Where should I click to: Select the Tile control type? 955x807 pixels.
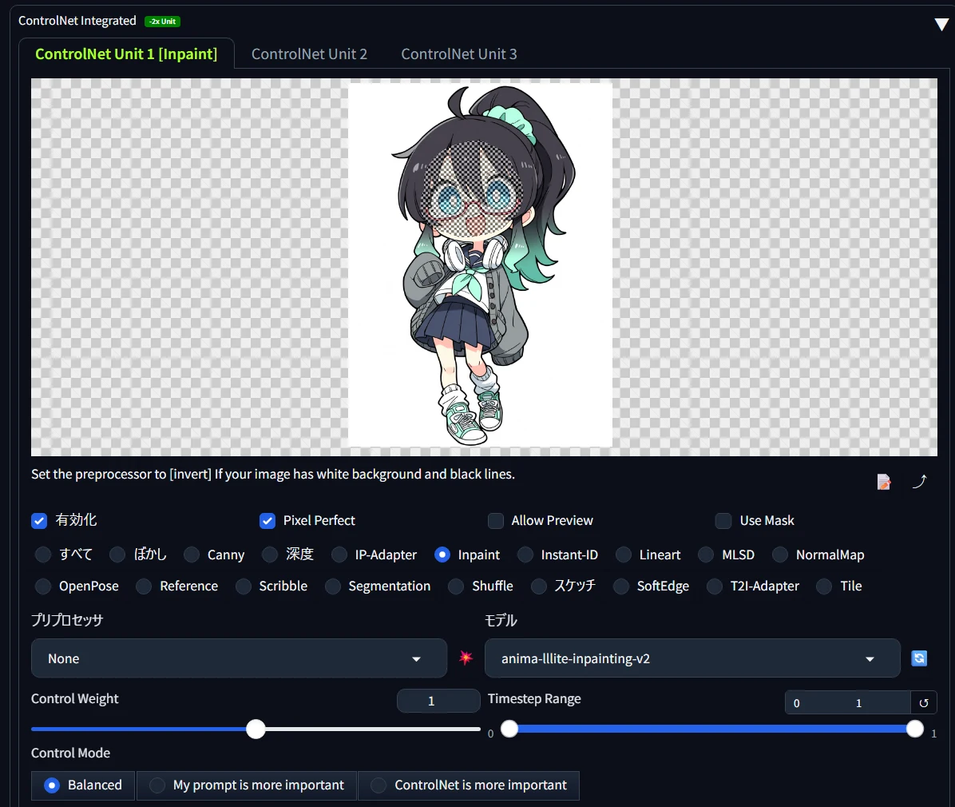tap(824, 586)
